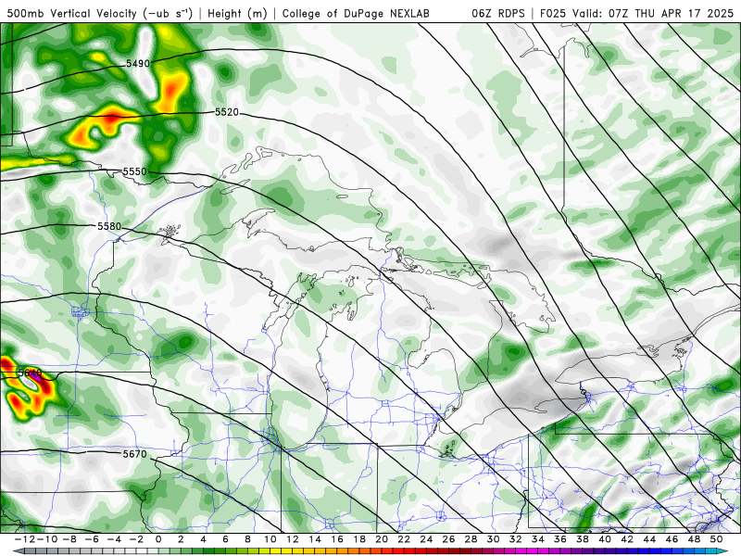741x556 pixels.
Task: Click the 30 color scale label
Action: [494, 539]
